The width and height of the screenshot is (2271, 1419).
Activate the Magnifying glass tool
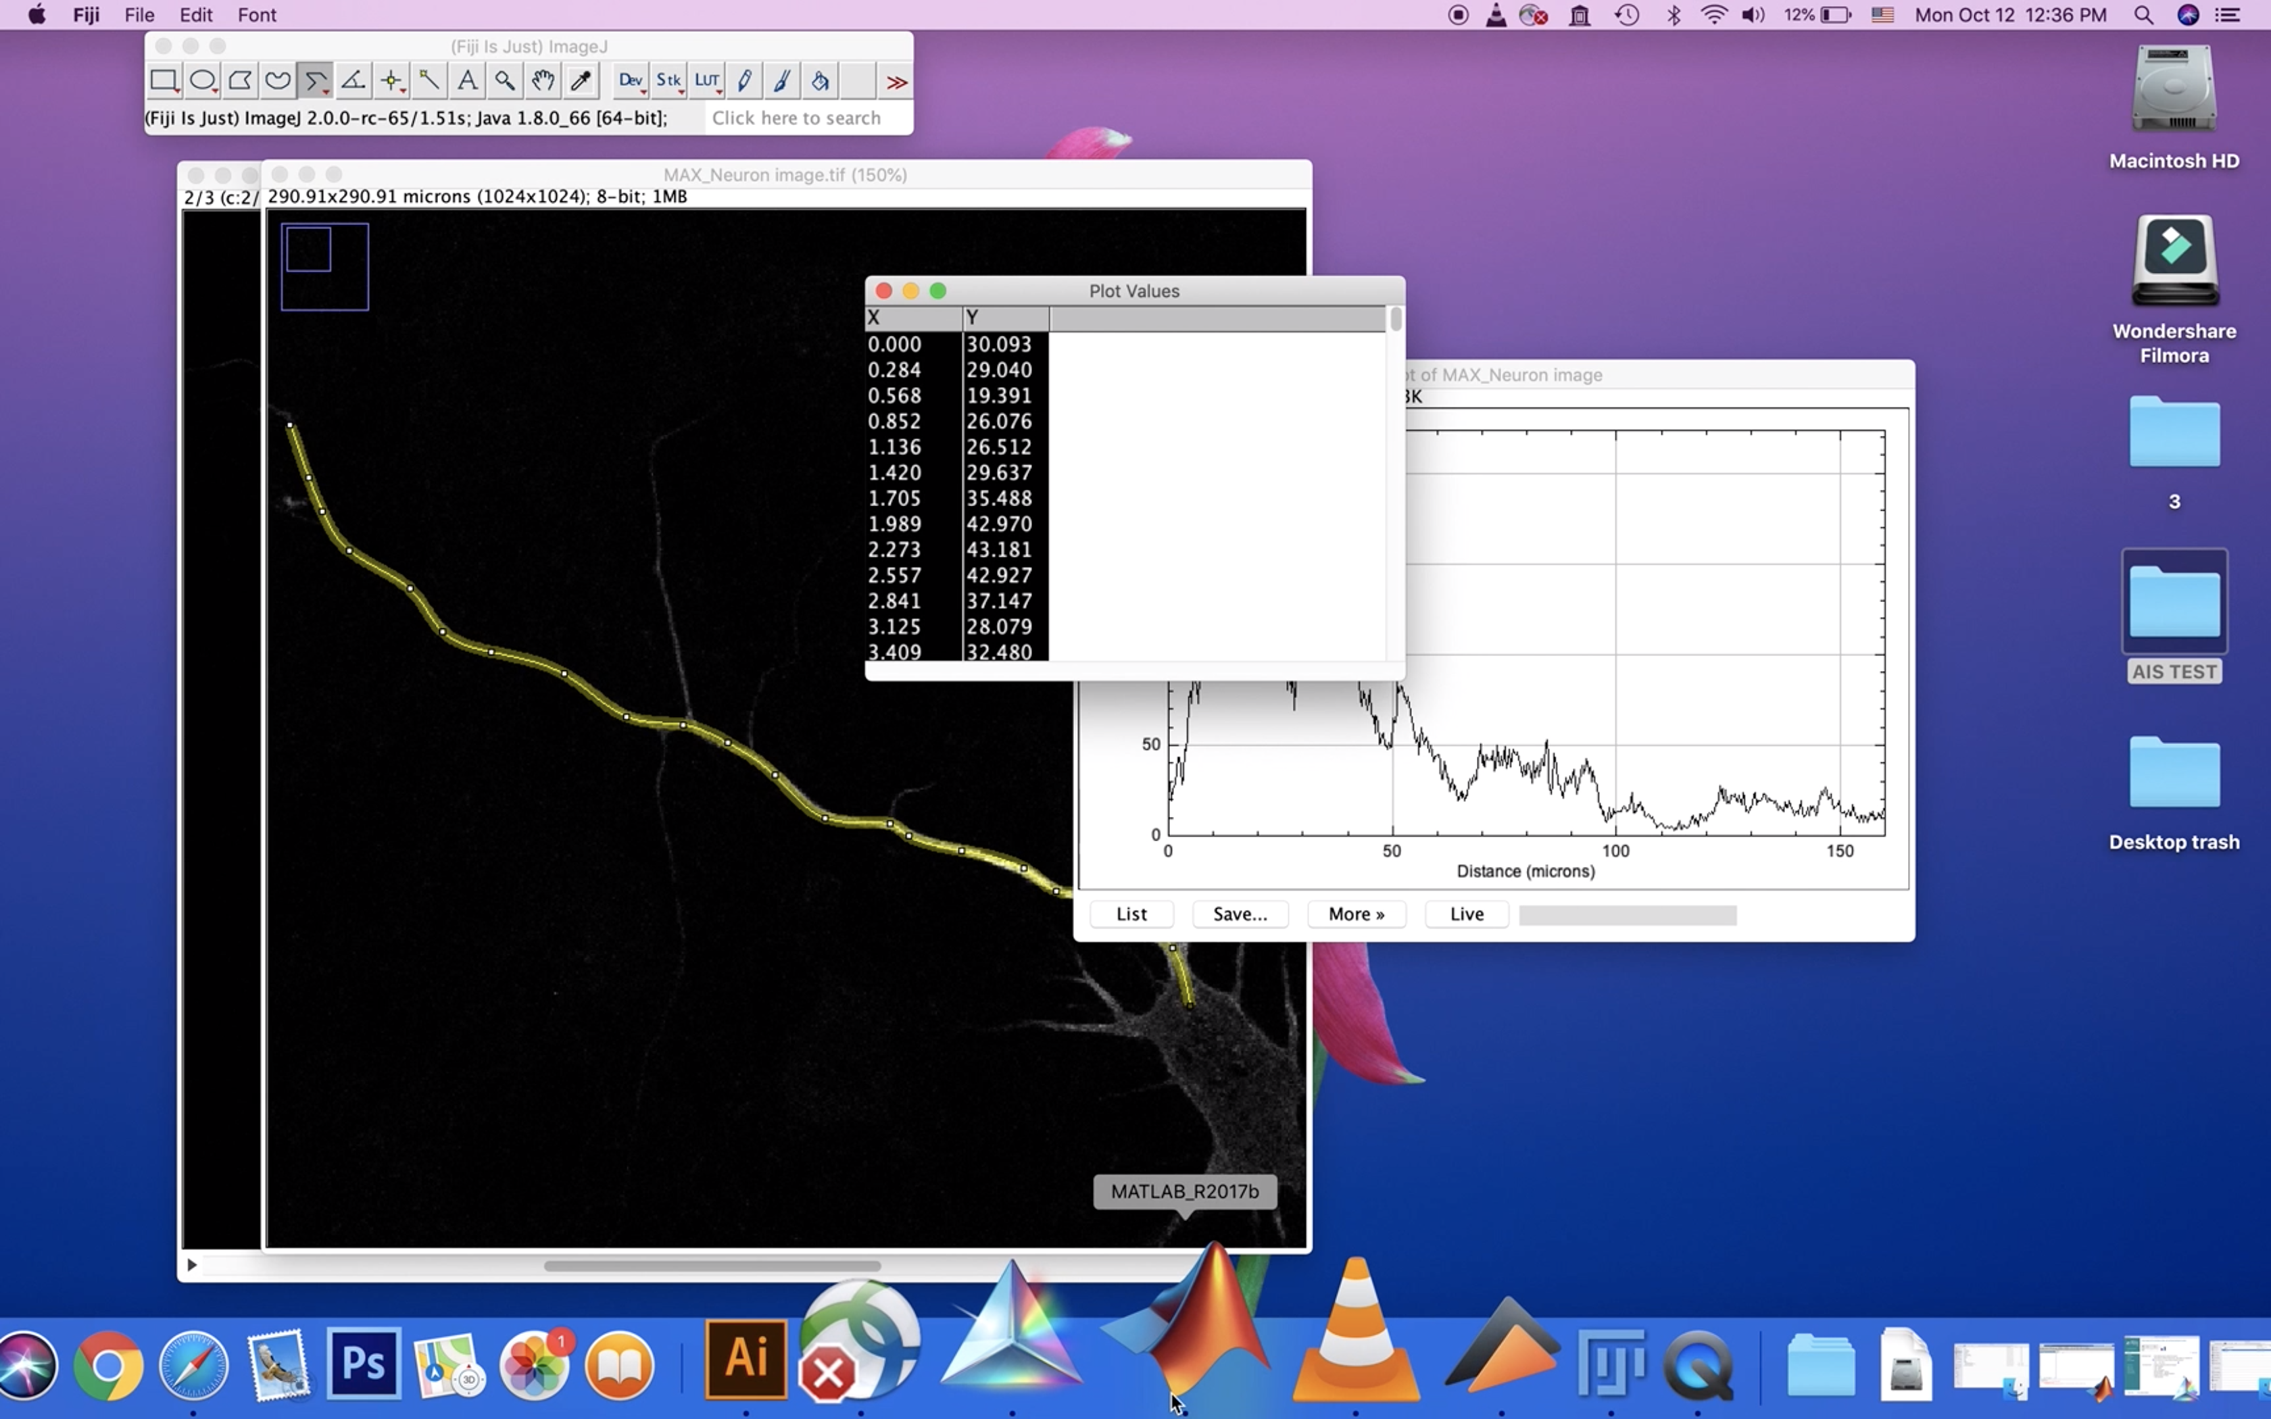pos(505,80)
